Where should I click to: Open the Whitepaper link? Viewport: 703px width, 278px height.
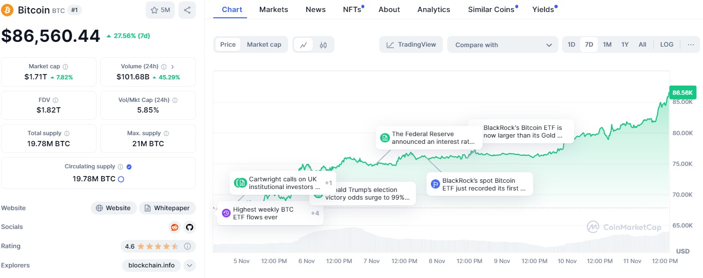pyautogui.click(x=167, y=208)
